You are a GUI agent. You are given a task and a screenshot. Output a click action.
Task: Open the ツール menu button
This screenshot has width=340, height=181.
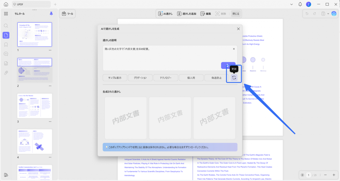(x=67, y=14)
